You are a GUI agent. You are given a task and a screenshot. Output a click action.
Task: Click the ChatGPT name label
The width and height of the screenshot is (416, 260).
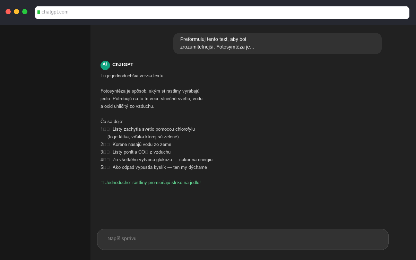point(122,65)
